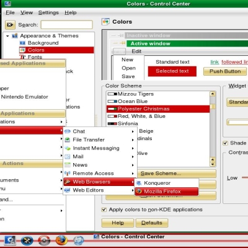This screenshot has width=248, height=248.
Task: Collapse the Appearance & Themes tree node
Action: point(7,36)
